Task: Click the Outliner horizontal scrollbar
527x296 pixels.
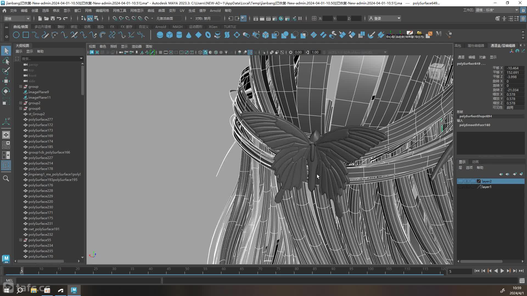Action: (x=41, y=261)
